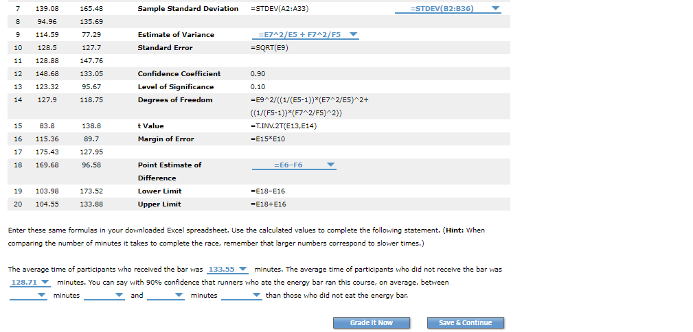The height and width of the screenshot is (332, 693).
Task: Open the =E6−F6 point estimate dropdown
Action: [294, 165]
